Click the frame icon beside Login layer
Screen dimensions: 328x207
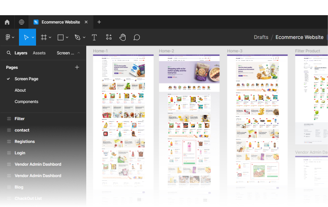click(9, 153)
